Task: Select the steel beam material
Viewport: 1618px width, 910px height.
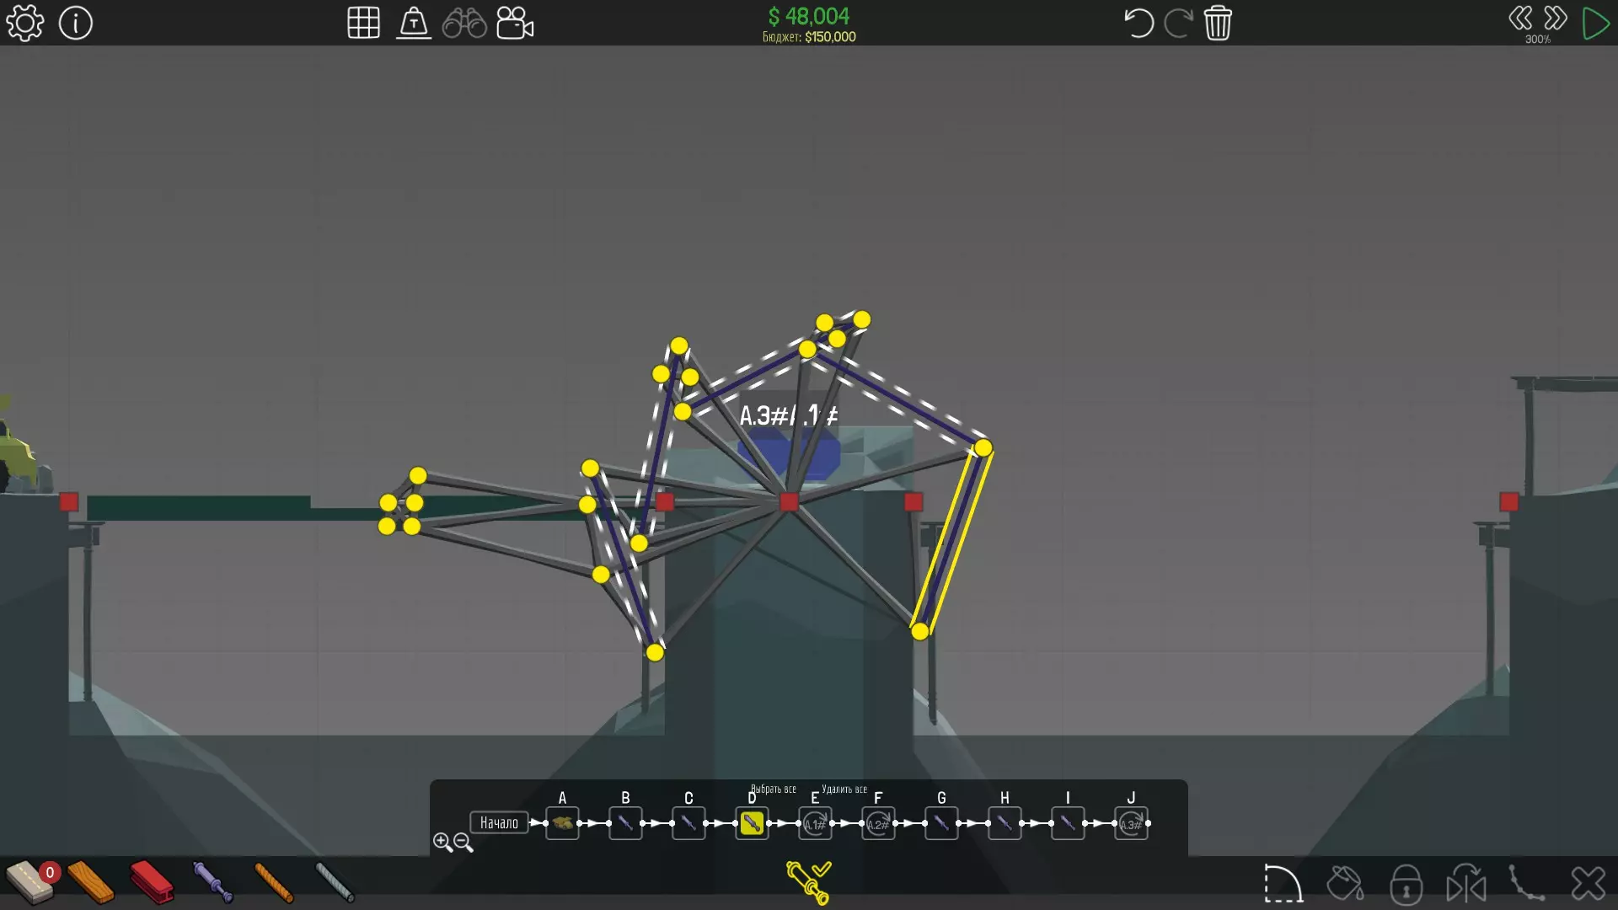Action: point(153,882)
